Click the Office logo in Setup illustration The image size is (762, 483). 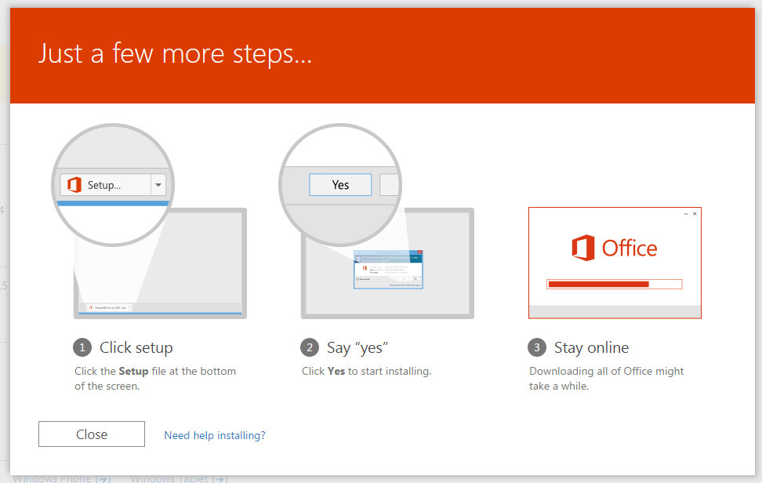tap(74, 184)
